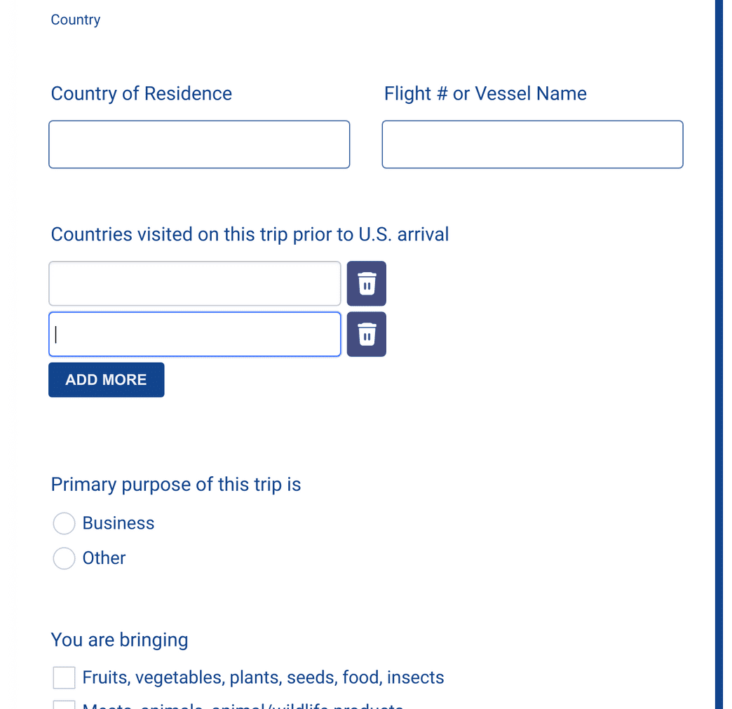This screenshot has height=709, width=732.
Task: Click the Country of Residence input field
Action: coord(199,144)
